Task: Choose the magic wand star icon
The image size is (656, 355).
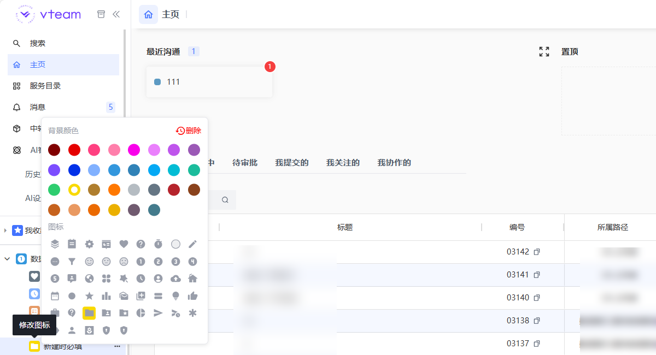Action: 124,279
